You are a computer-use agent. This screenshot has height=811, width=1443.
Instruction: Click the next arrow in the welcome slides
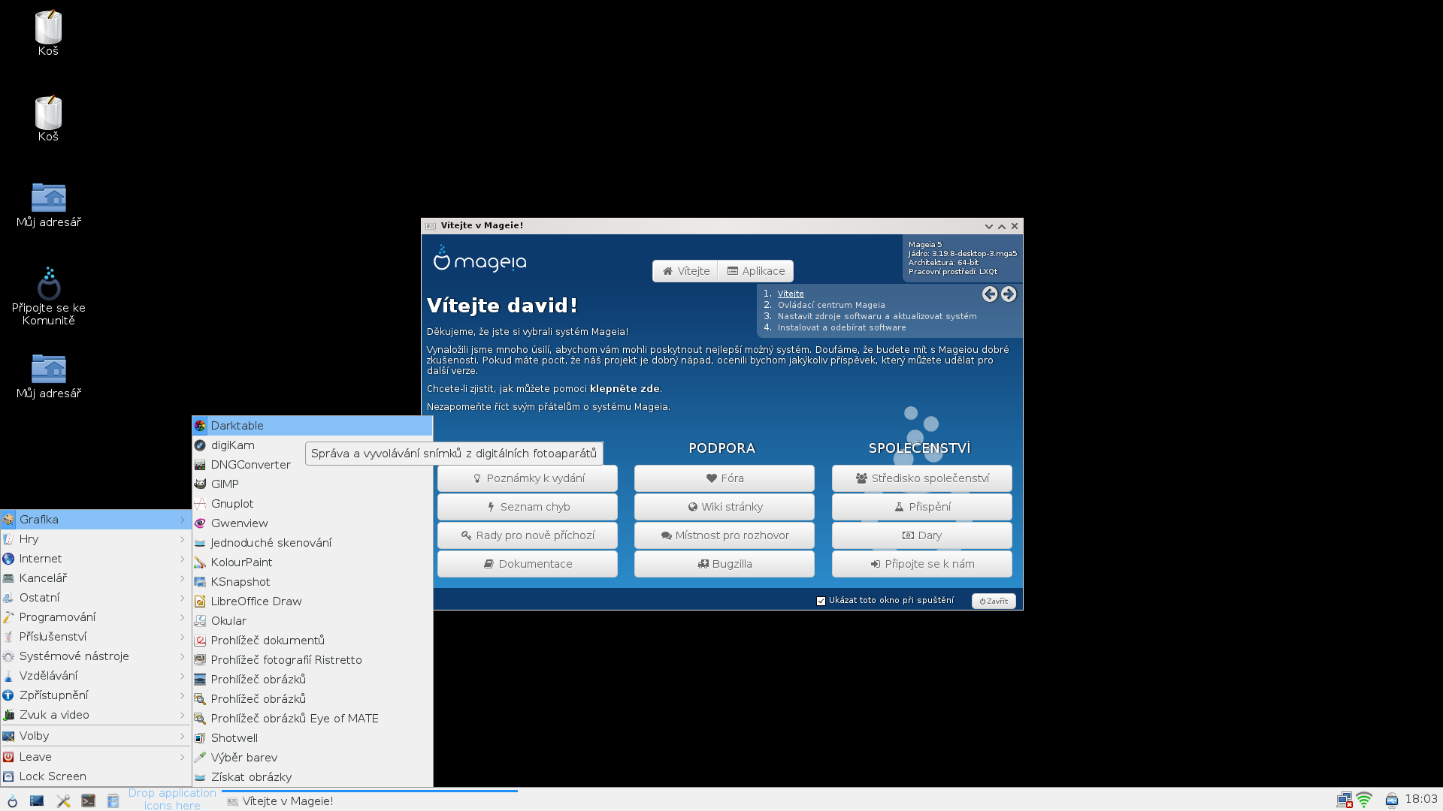point(1009,294)
